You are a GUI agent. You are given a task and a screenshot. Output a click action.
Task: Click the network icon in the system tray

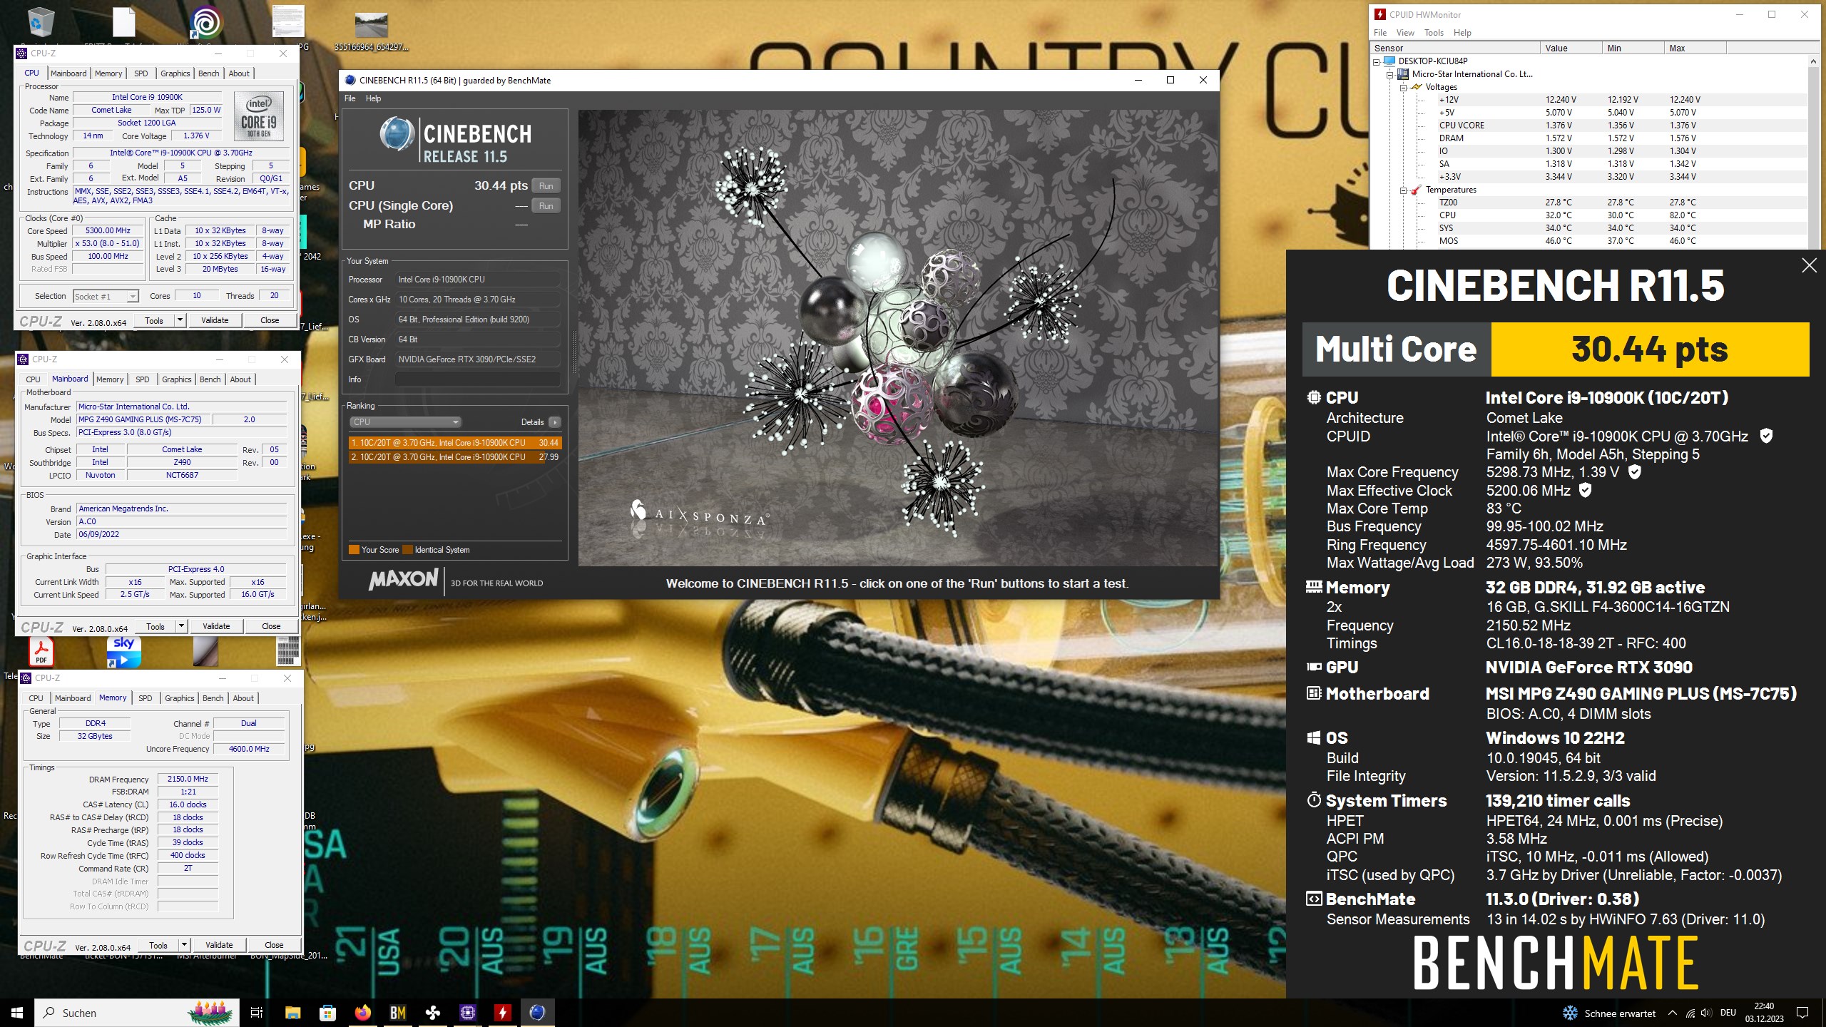coord(1690,1013)
